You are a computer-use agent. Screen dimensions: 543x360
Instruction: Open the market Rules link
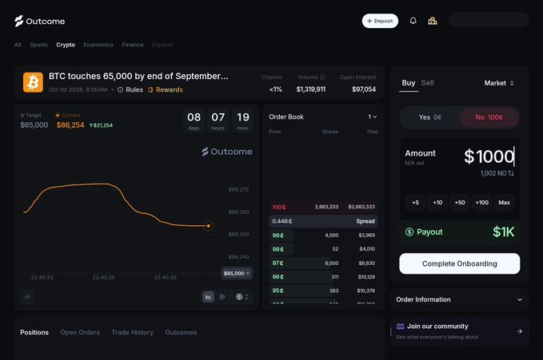coord(130,89)
